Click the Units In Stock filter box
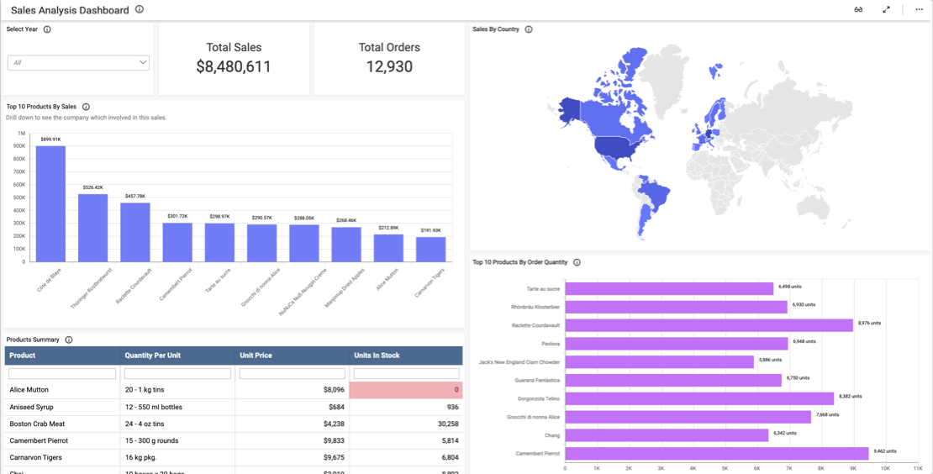The image size is (933, 474). (x=406, y=373)
